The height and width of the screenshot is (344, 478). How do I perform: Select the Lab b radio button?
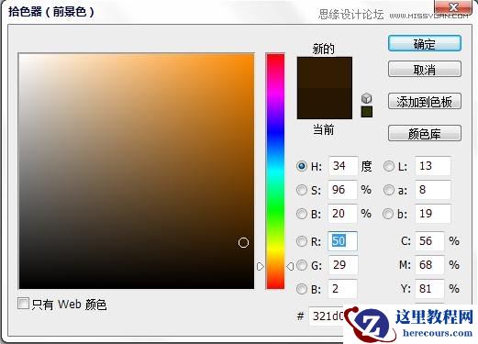click(388, 214)
